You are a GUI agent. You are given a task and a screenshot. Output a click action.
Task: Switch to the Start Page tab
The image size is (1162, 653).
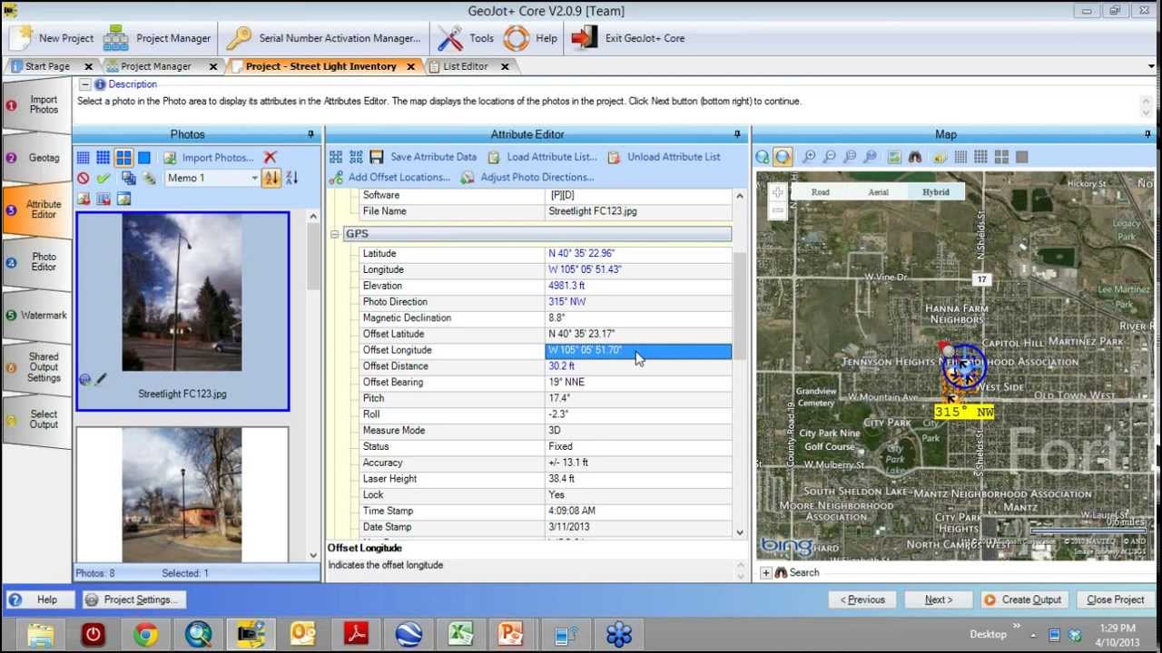pos(47,66)
